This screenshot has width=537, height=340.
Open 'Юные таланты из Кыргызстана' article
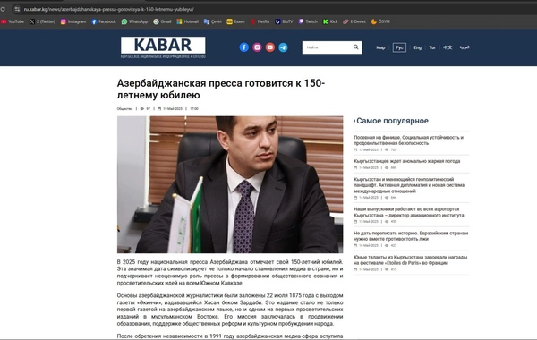[x=410, y=260]
